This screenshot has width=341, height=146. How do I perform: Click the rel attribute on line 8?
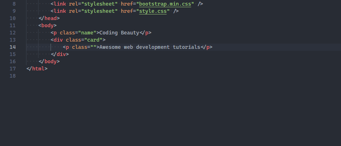tap(73, 4)
